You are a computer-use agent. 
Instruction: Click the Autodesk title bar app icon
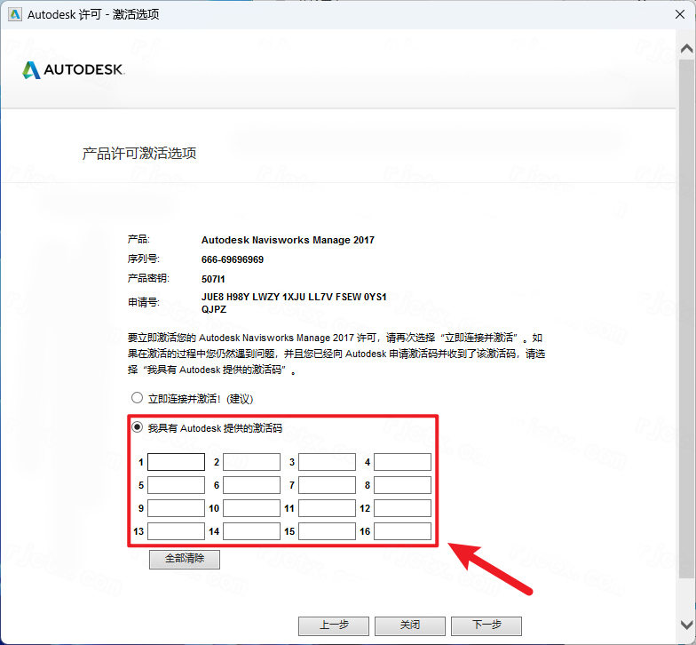(14, 14)
